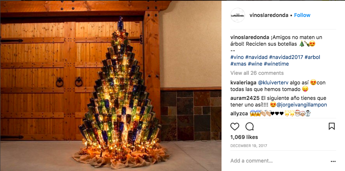The width and height of the screenshot is (345, 171).
Task: Like the post with the heart icon
Action: coord(235,126)
